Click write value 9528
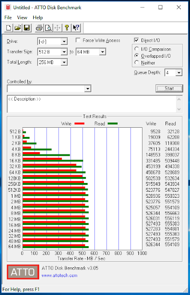The height and width of the screenshot is (295, 190). tap(155, 131)
